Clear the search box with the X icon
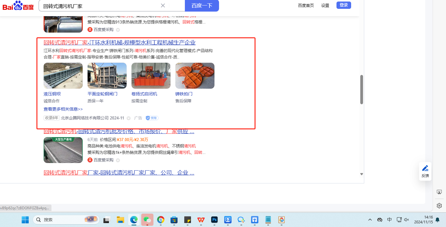 (x=163, y=5)
